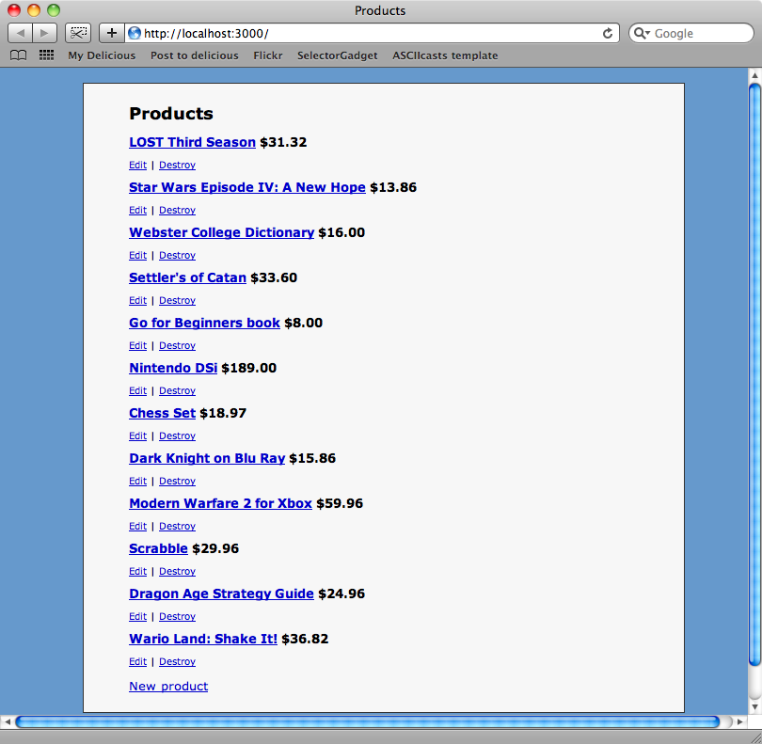Show Top Sites grid icon

[x=47, y=55]
